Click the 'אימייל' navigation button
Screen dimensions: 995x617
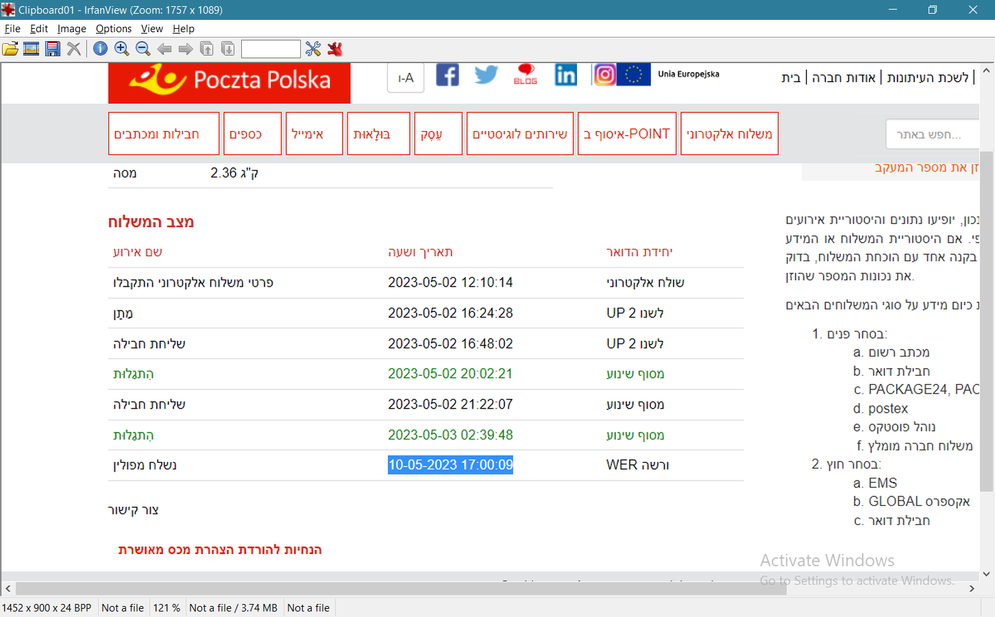(315, 134)
